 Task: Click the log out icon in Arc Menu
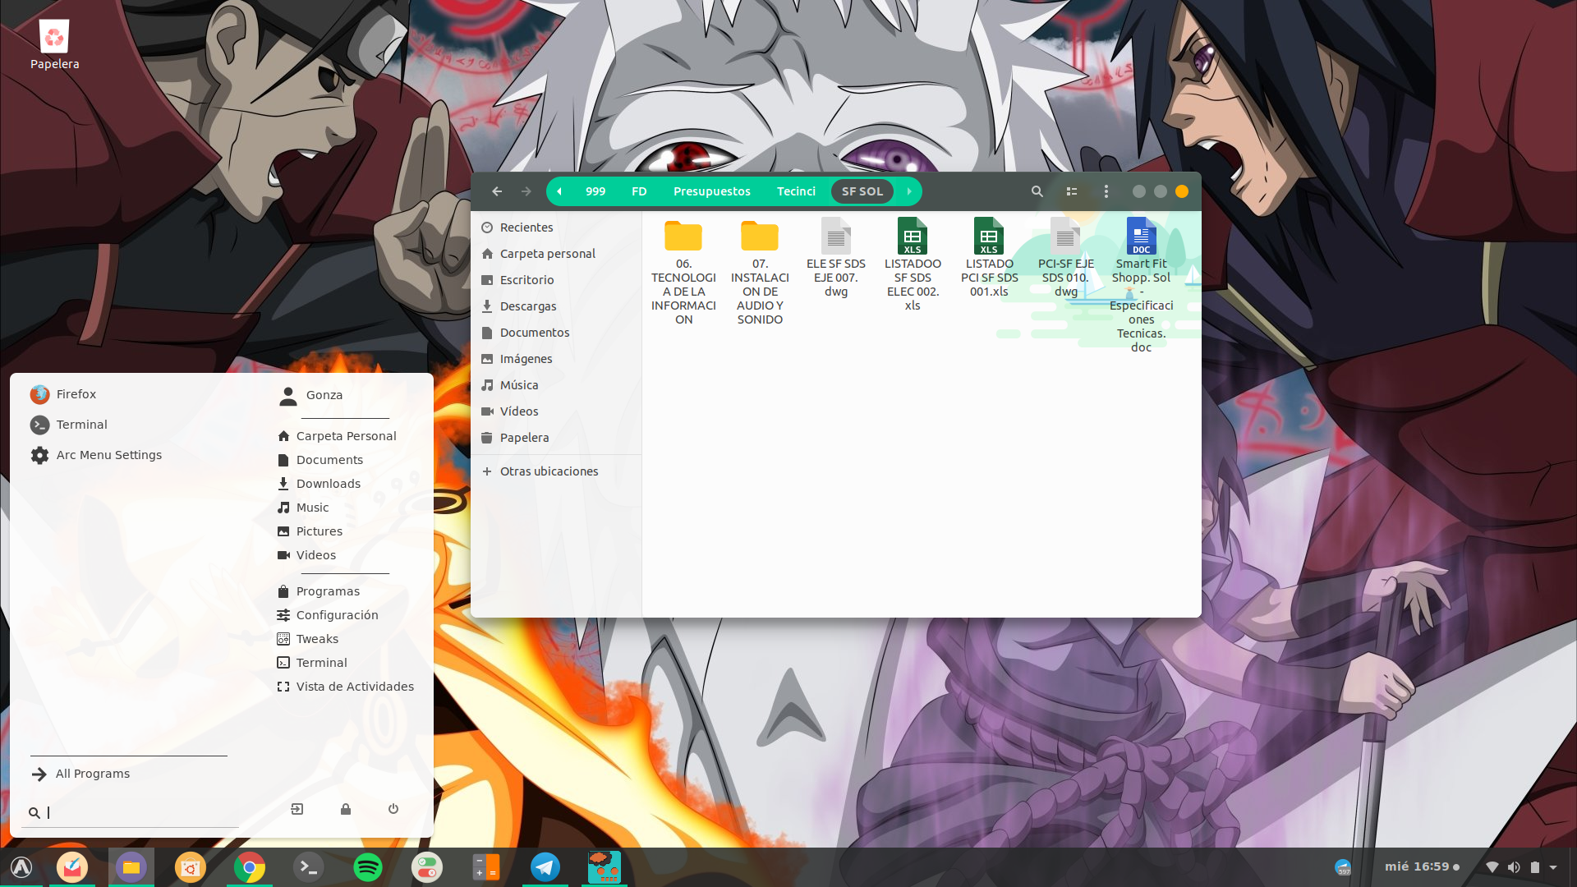(x=297, y=809)
